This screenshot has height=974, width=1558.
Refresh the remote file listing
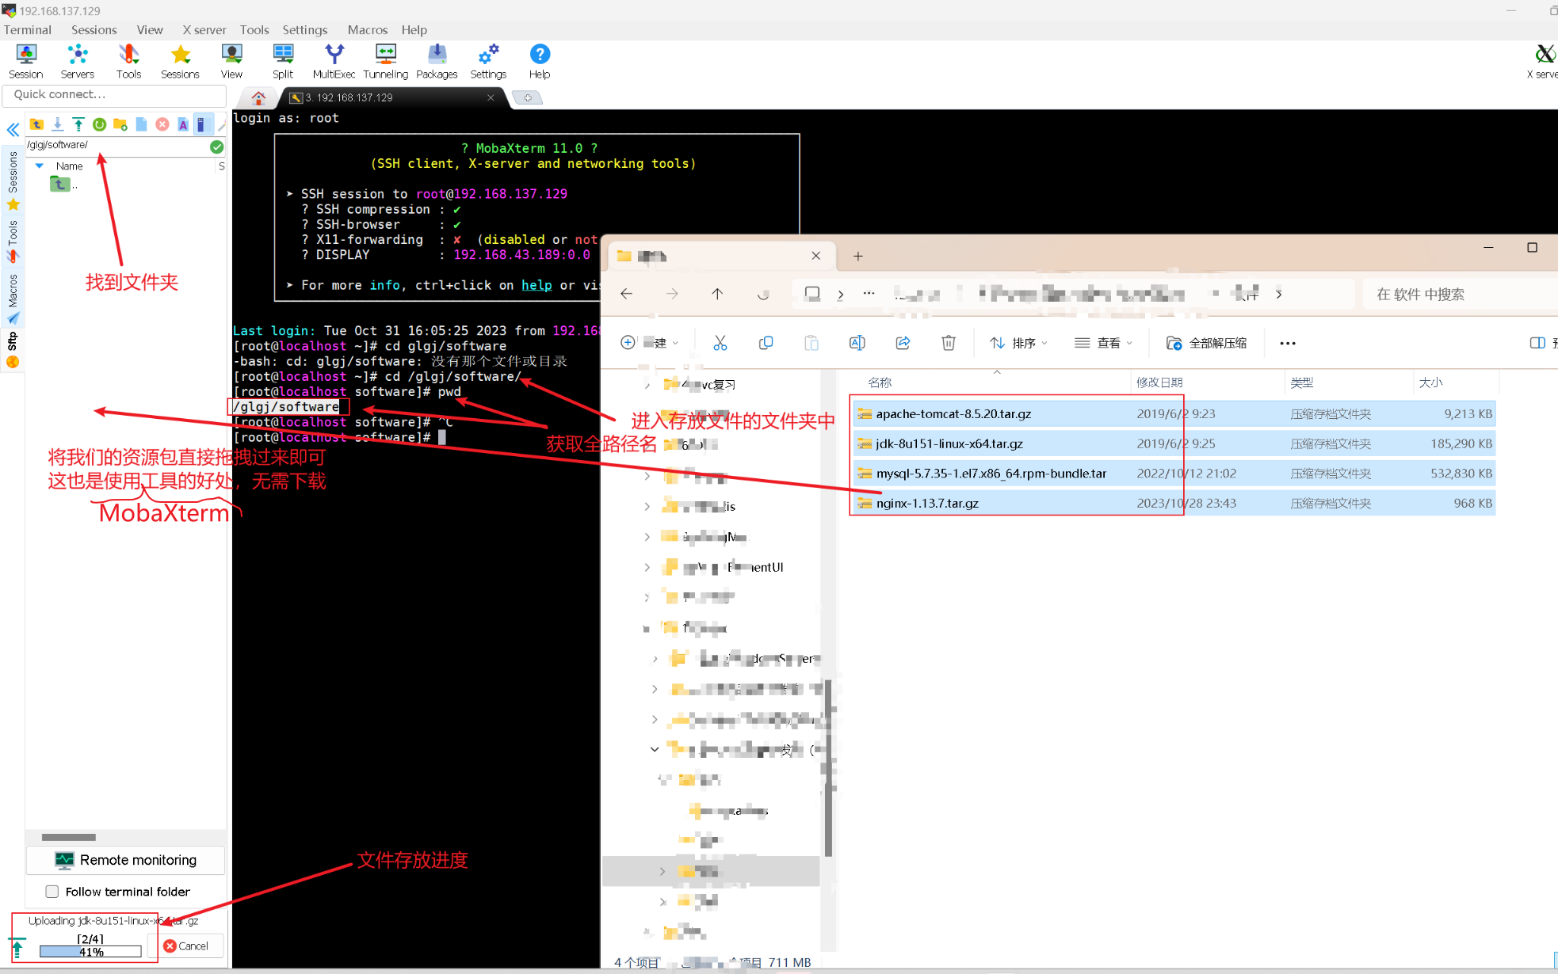(x=100, y=124)
